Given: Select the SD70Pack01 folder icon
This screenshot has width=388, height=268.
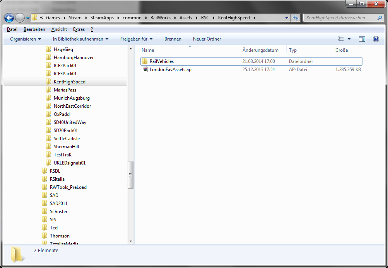Looking at the screenshot, I should point(48,131).
